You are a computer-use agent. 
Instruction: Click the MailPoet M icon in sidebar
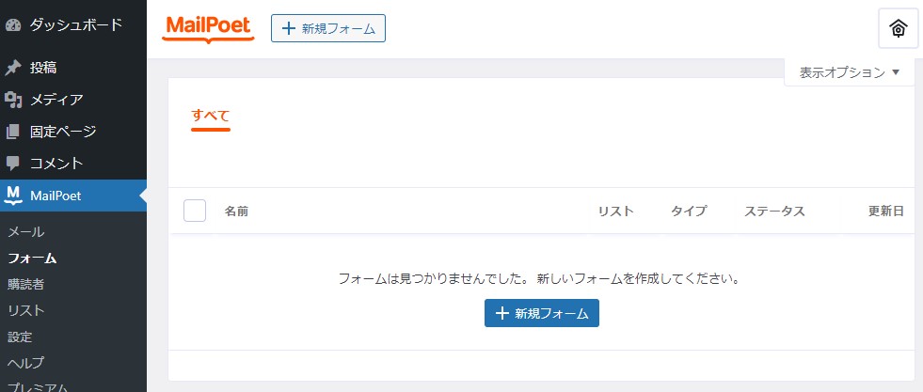point(13,196)
